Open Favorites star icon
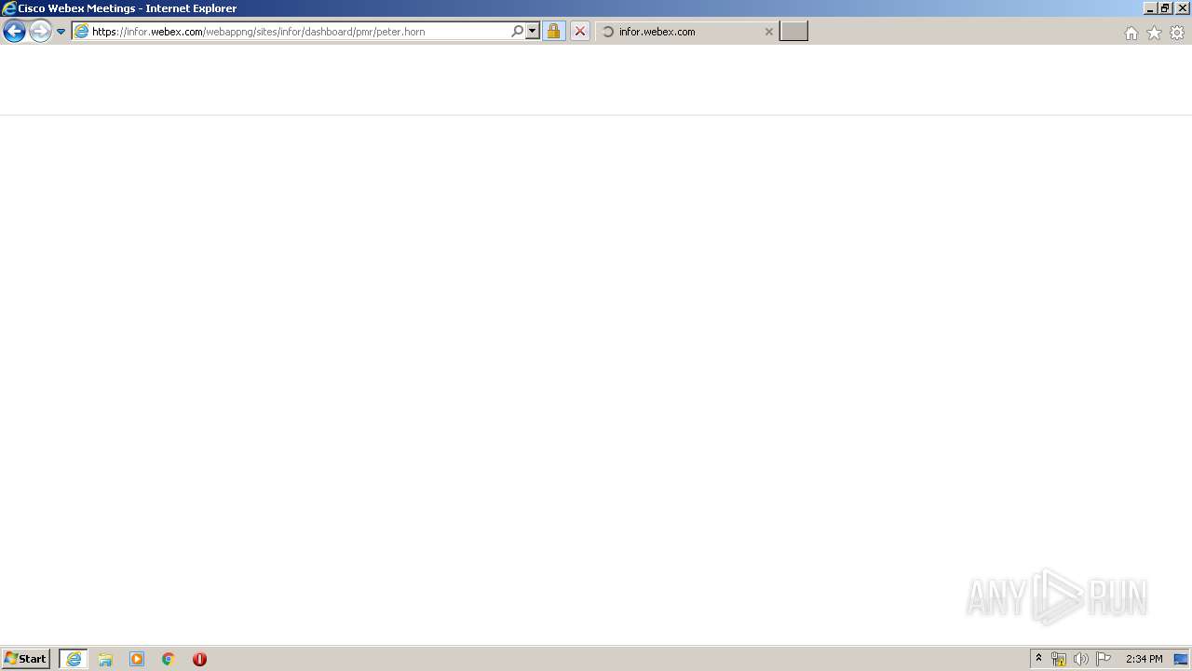The width and height of the screenshot is (1192, 671). (1155, 33)
